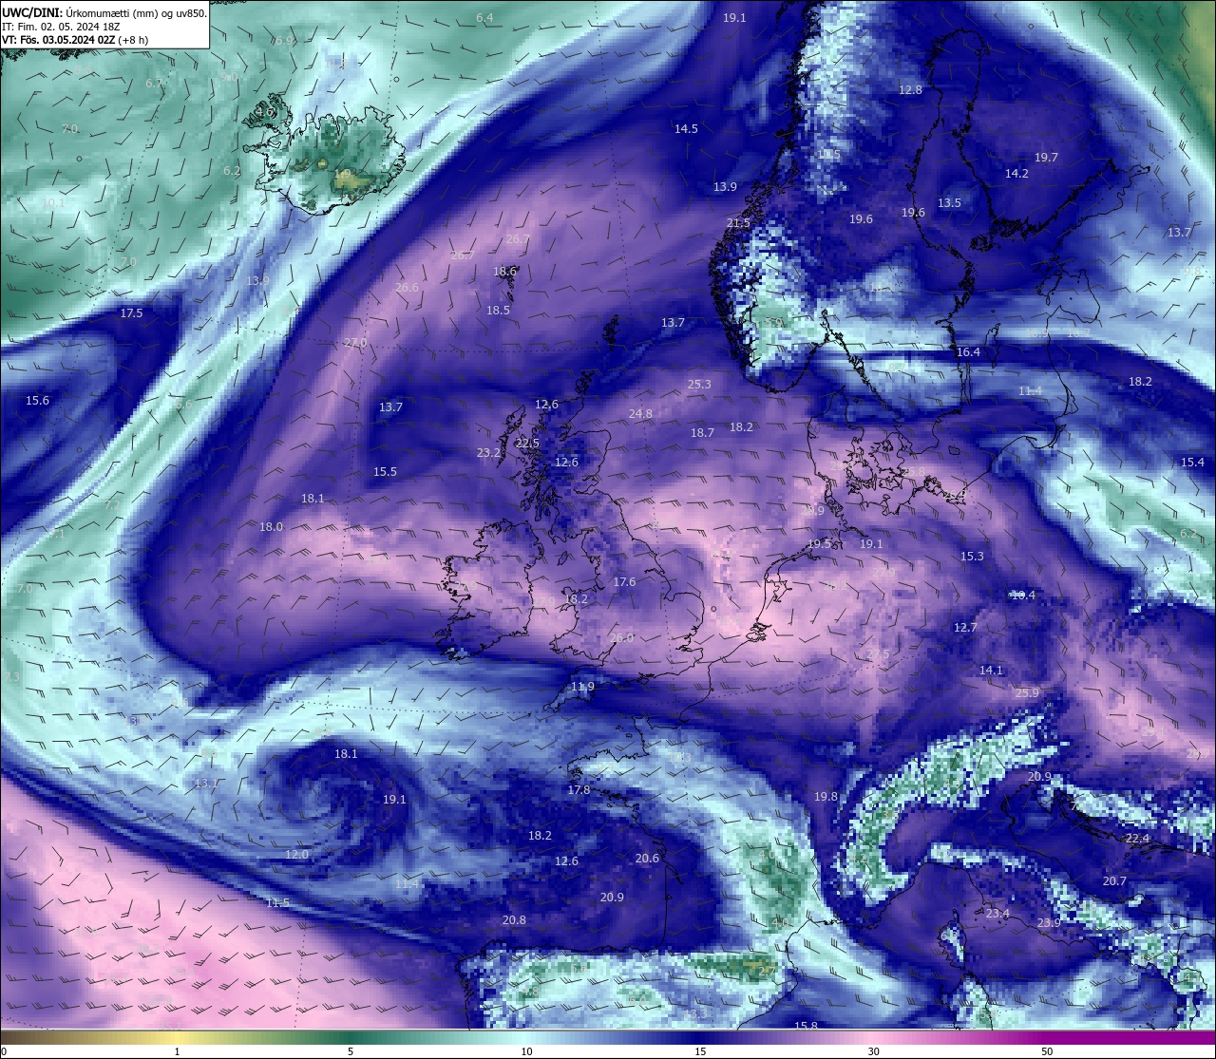The height and width of the screenshot is (1059, 1216).
Task: Click the IT: Fim. 02. 05. 2024 18Z line
Action: tap(61, 27)
